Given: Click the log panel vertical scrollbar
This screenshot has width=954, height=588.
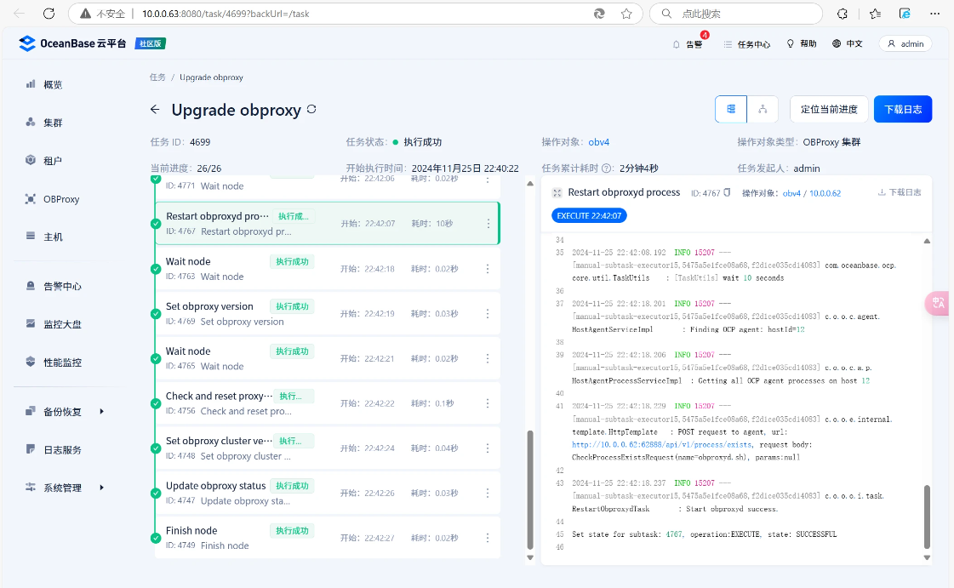Looking at the screenshot, I should [x=927, y=519].
